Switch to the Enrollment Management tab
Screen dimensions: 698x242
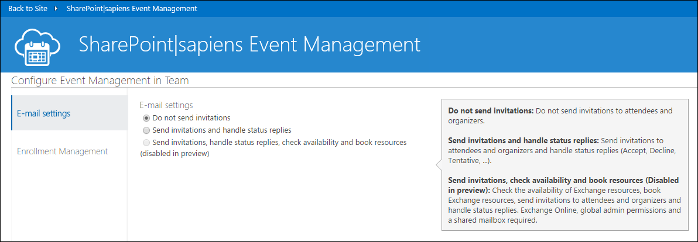click(62, 151)
